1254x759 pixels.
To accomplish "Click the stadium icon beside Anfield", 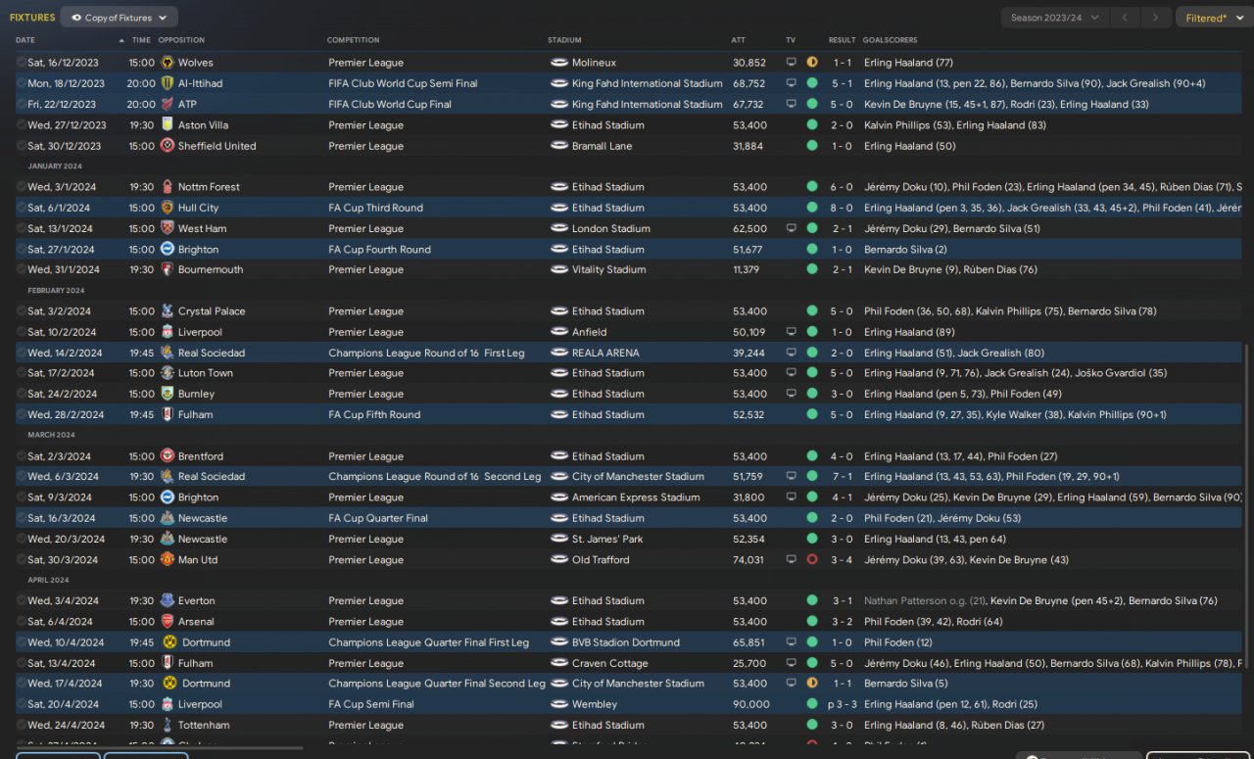I will pos(559,332).
